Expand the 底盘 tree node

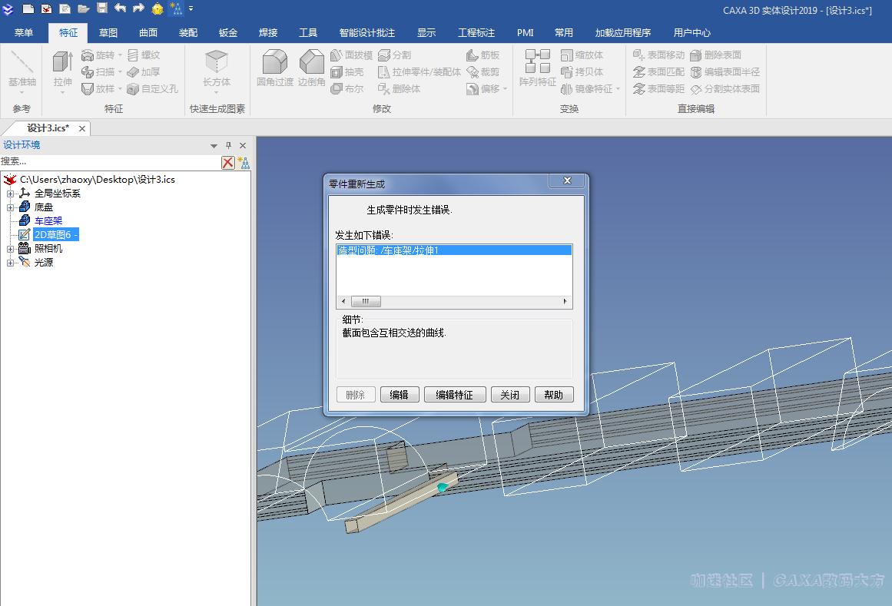point(10,207)
